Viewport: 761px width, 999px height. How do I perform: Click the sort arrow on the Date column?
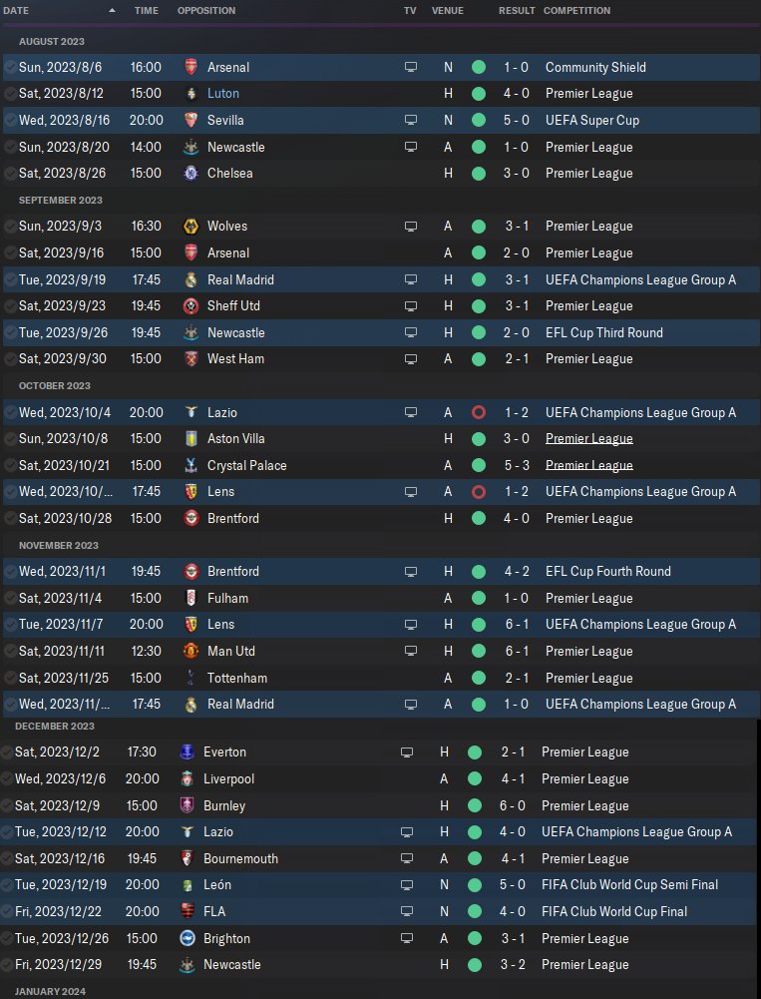(112, 11)
